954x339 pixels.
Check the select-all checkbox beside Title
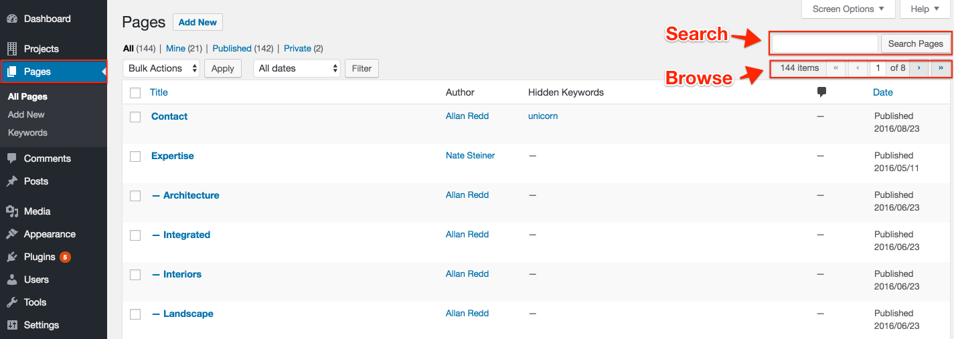[x=135, y=93]
